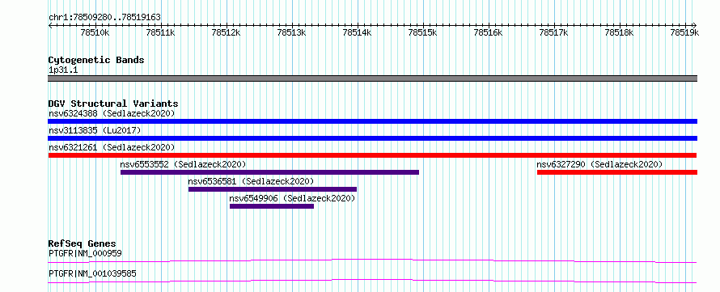Click the Cytogenetic Bands track title
Image resolution: width=720 pixels, height=292 pixels.
tap(96, 60)
